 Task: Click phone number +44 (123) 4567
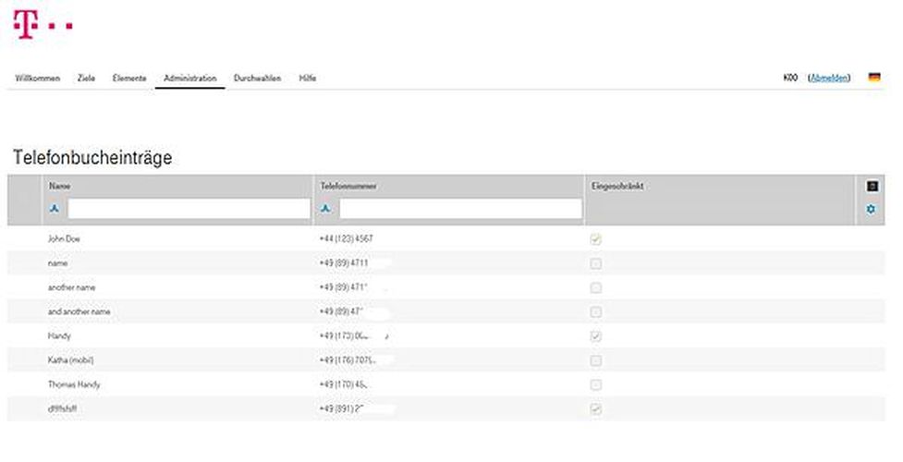point(346,238)
